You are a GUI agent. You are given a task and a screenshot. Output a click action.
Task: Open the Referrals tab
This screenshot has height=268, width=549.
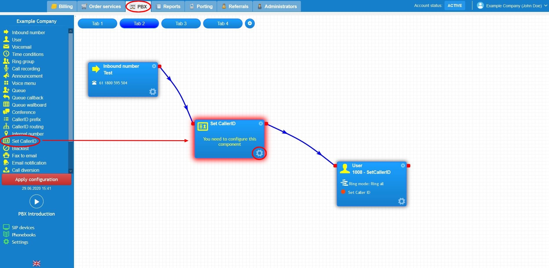235,6
